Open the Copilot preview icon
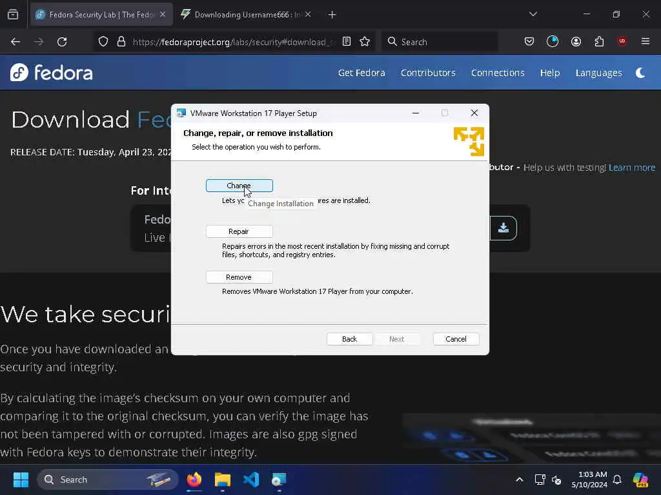The image size is (661, 495). (640, 480)
